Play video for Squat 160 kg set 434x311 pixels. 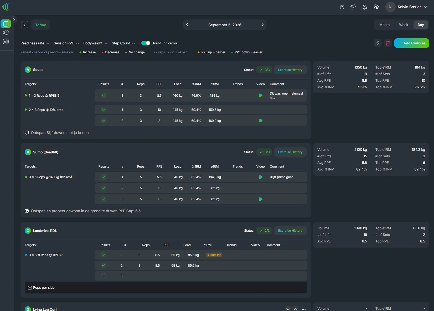pyautogui.click(x=261, y=95)
